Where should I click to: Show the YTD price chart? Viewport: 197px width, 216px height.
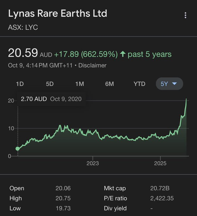pyautogui.click(x=139, y=84)
